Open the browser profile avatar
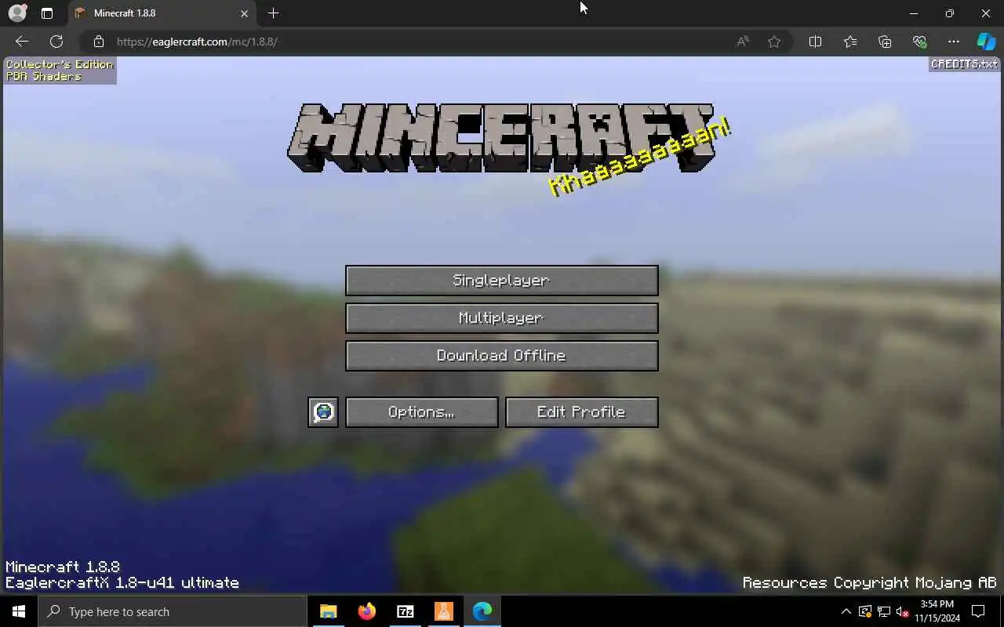 point(17,13)
